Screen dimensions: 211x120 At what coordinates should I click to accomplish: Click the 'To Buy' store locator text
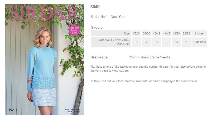tap(144, 81)
